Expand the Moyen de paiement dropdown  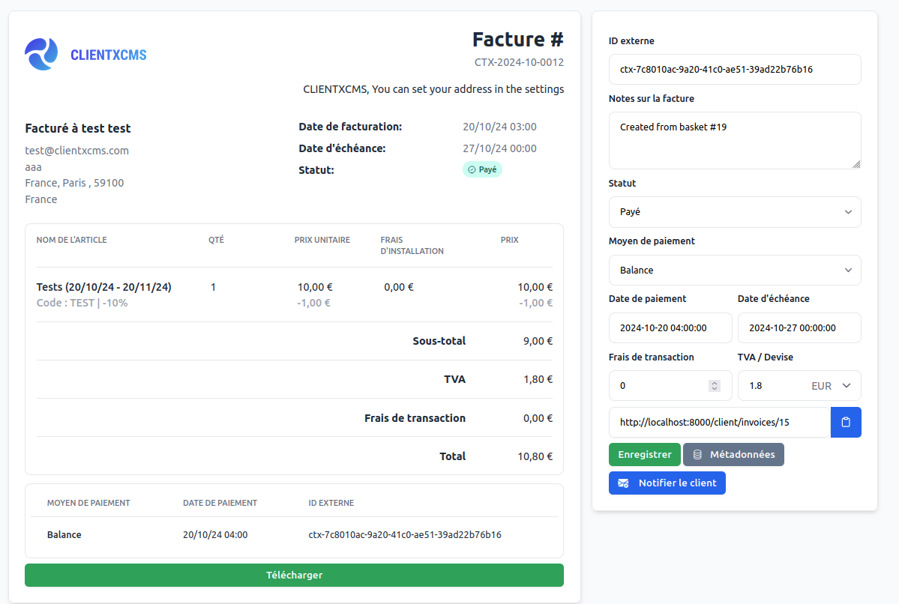[734, 270]
